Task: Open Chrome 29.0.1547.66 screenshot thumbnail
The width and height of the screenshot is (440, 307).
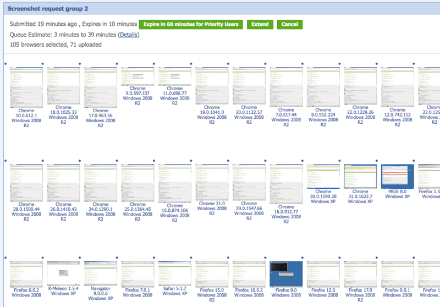Action: click(x=249, y=183)
